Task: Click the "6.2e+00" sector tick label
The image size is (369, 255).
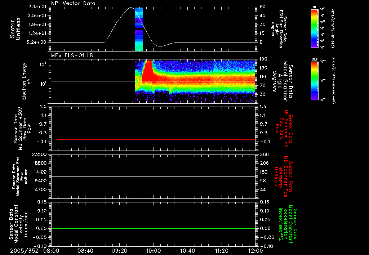Action: 37,42
